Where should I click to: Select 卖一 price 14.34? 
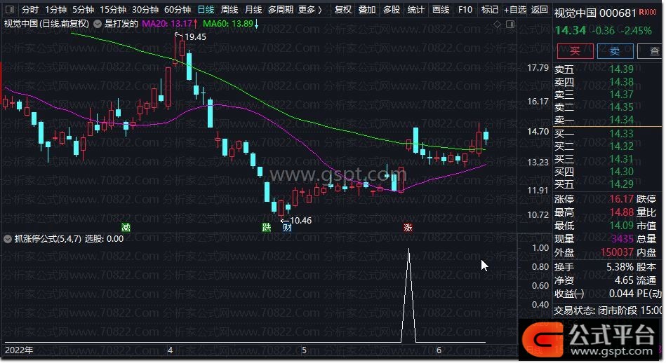pos(621,120)
